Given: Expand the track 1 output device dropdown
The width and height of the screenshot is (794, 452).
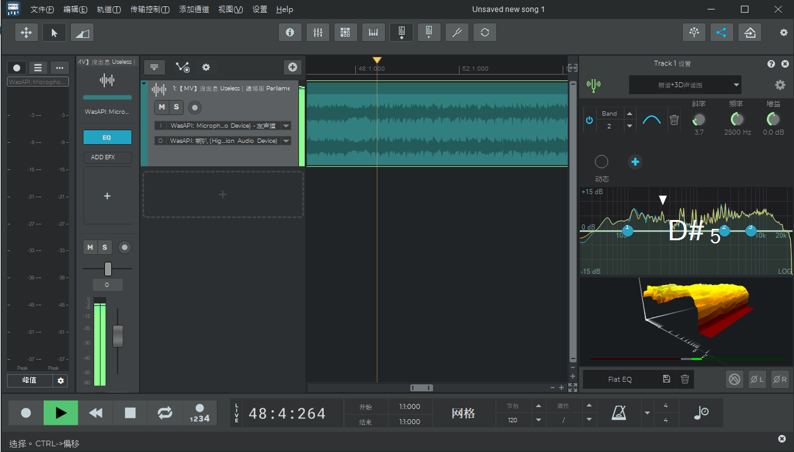Looking at the screenshot, I should (286, 141).
